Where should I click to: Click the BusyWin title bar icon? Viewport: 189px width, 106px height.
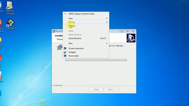(x=54, y=31)
